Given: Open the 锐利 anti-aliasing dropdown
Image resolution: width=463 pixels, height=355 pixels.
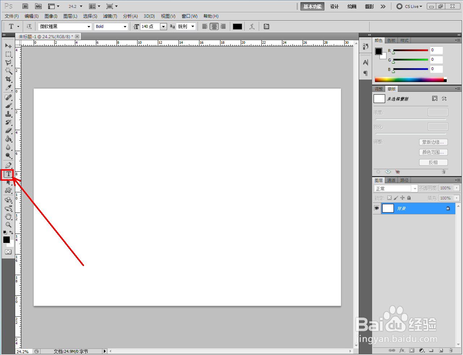Looking at the screenshot, I should [193, 26].
